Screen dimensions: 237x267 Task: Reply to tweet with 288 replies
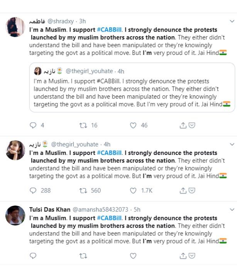click(33, 190)
